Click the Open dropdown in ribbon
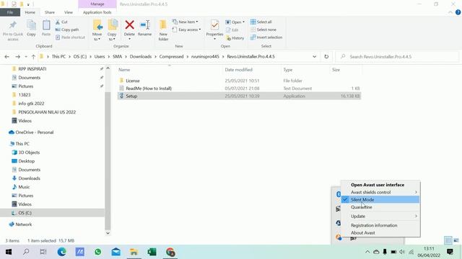Viewport: 462px width, 259px height. coord(235,22)
